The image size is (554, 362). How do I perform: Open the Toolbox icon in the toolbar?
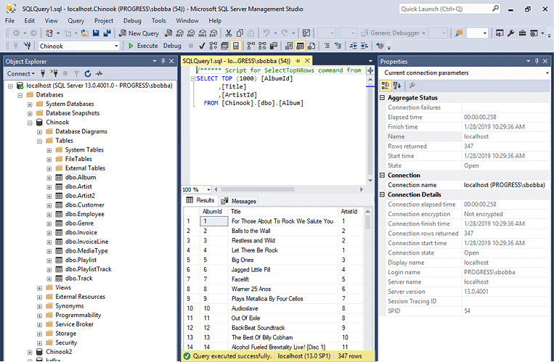523,33
